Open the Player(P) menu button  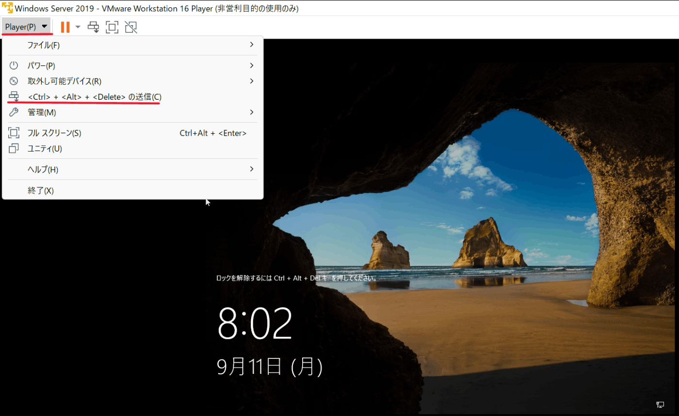point(26,27)
